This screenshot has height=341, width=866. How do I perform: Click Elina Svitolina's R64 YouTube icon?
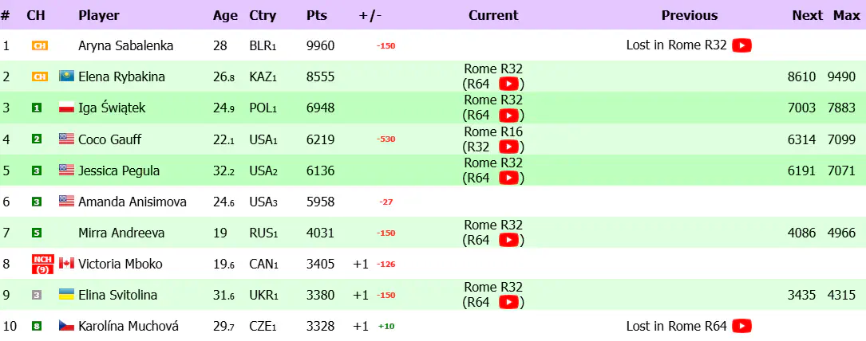508,302
